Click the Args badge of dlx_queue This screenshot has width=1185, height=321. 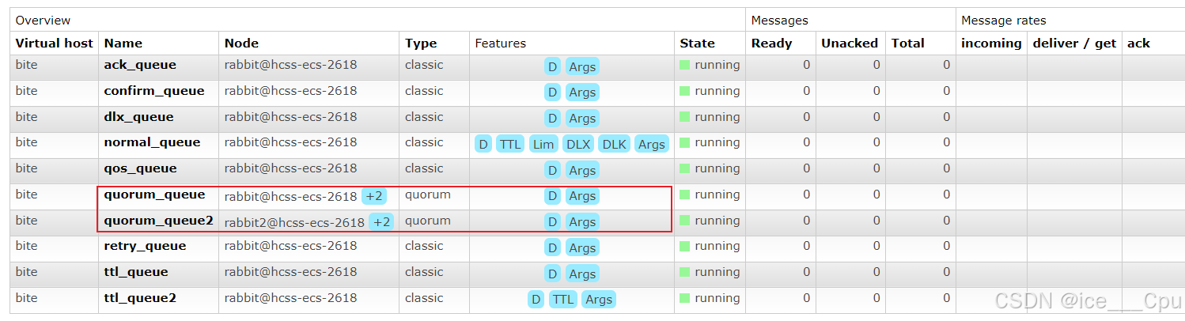pyautogui.click(x=582, y=118)
